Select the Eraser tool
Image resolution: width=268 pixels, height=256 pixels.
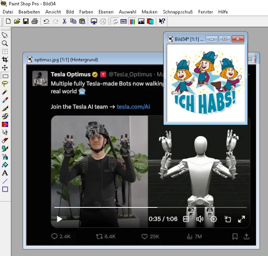5,141
